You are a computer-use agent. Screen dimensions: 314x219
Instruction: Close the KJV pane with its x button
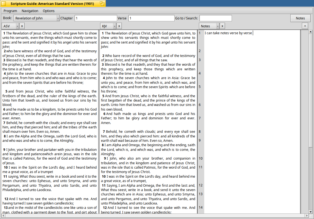119,26
